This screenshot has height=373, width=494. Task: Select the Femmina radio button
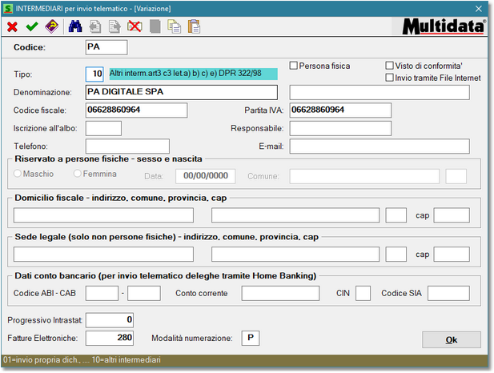[77, 174]
